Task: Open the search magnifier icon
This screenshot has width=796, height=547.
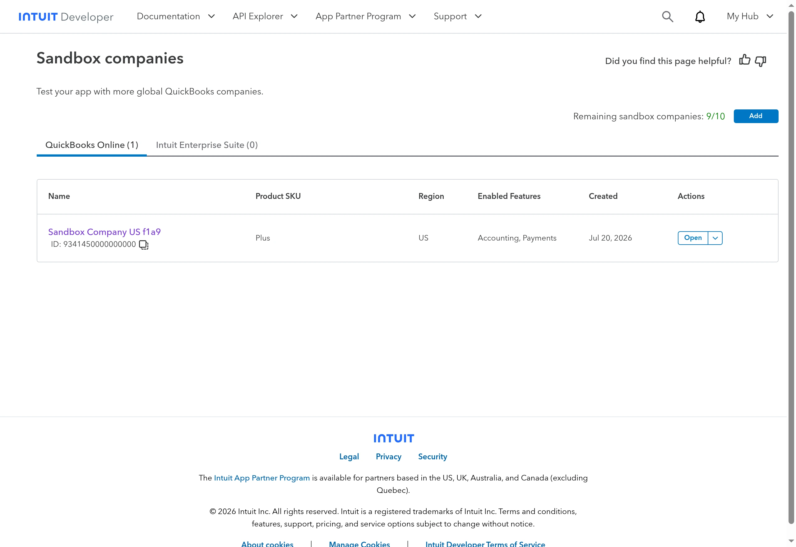Action: click(x=667, y=16)
